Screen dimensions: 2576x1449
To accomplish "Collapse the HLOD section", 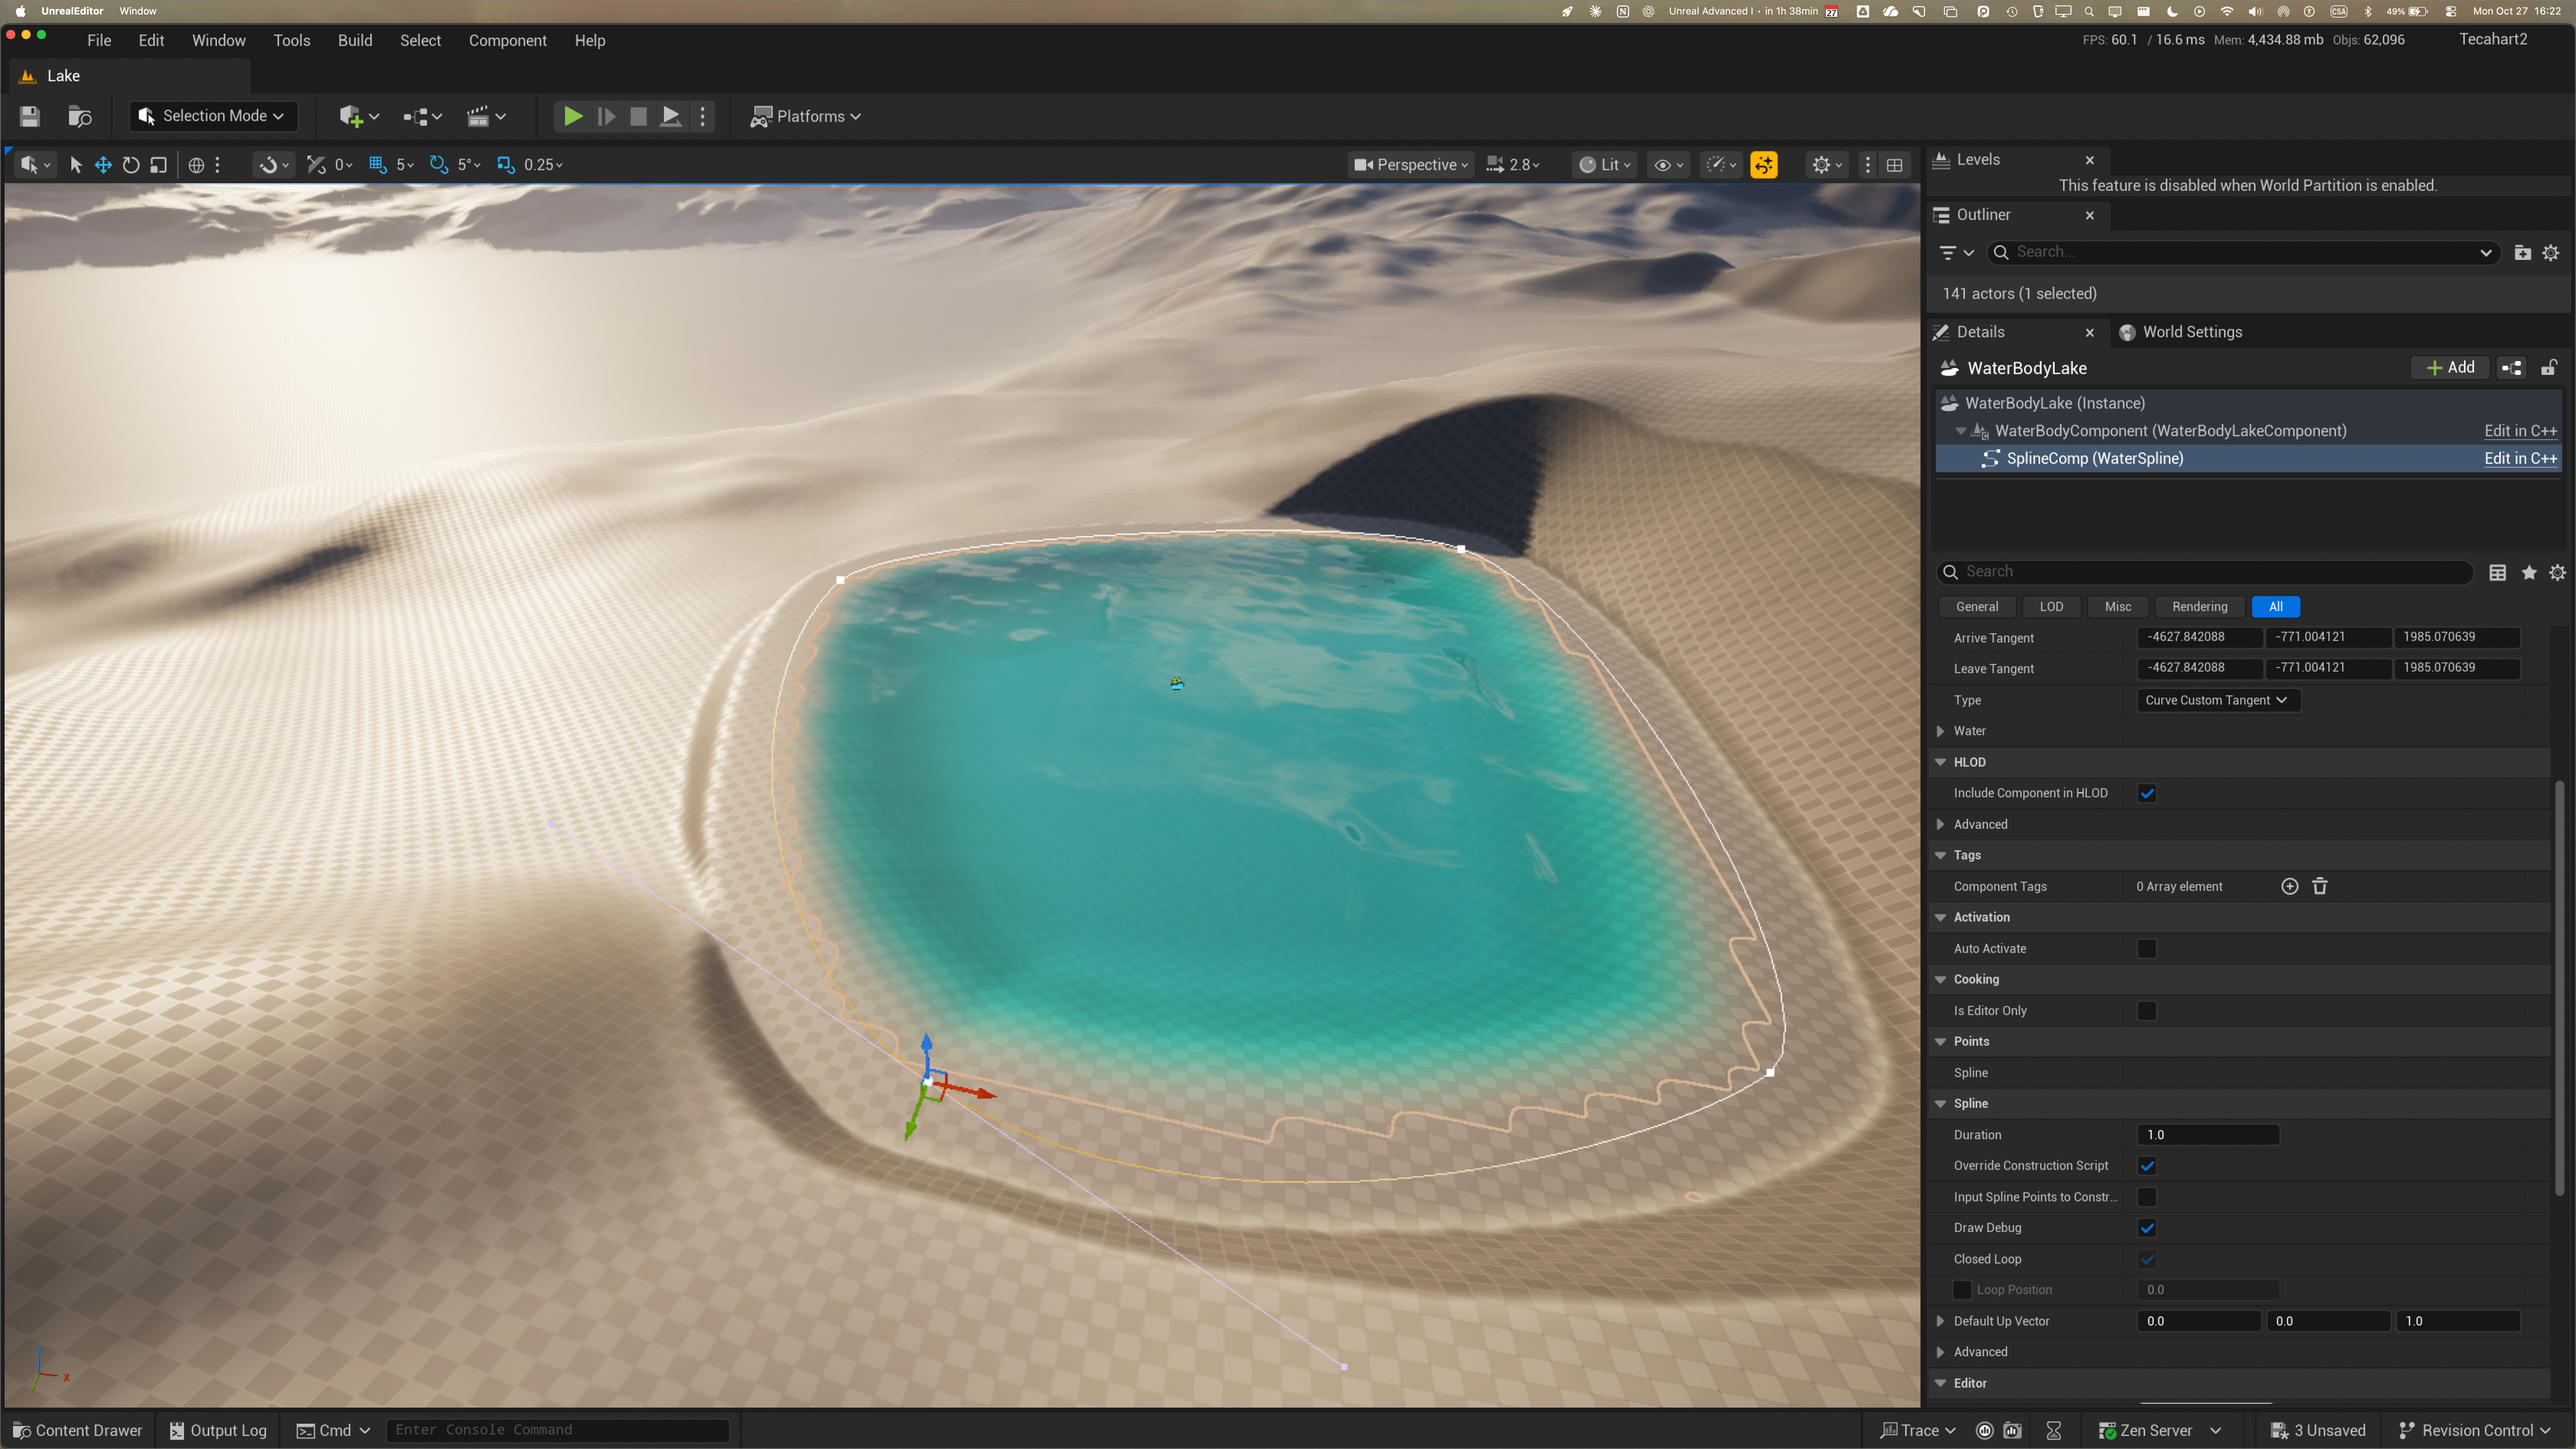I will tap(1940, 762).
